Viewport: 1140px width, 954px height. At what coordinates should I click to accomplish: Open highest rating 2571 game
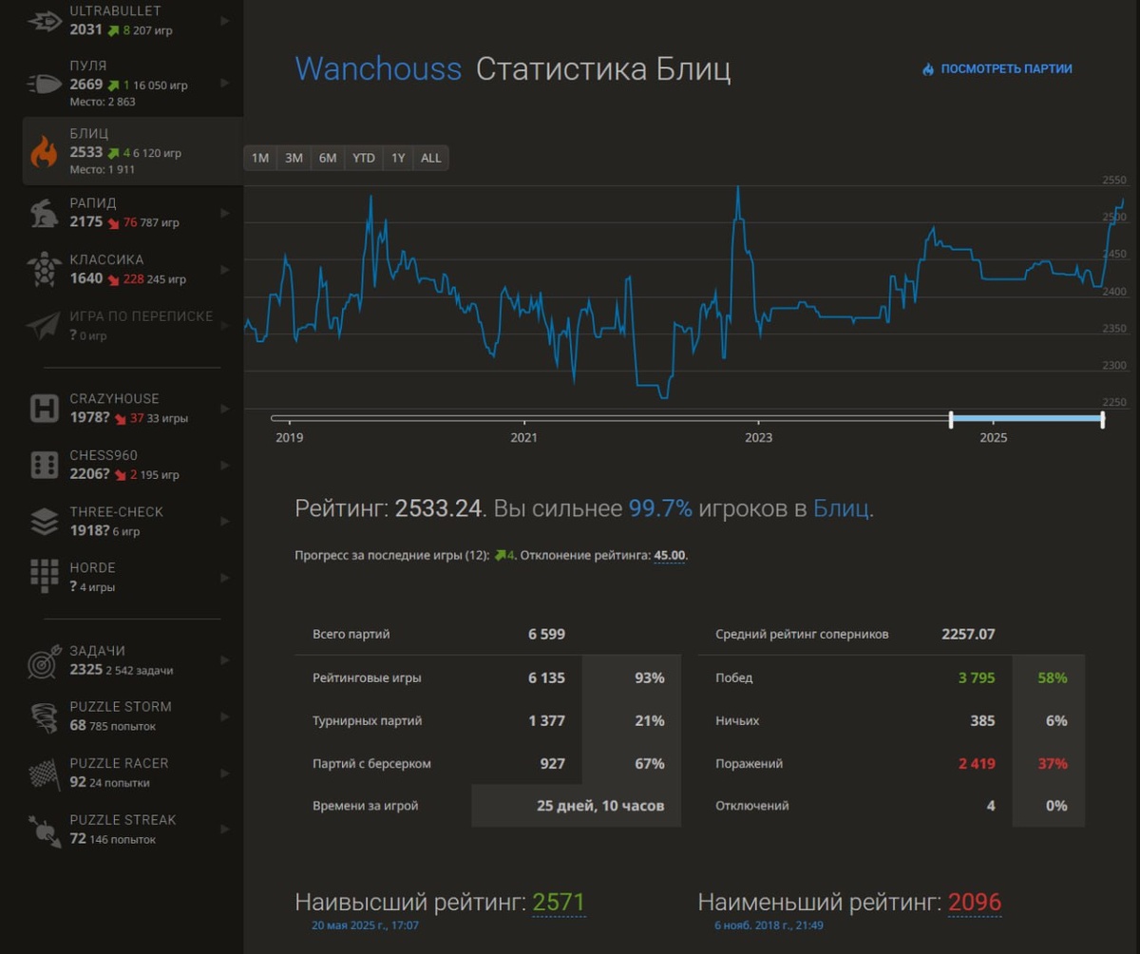[559, 902]
